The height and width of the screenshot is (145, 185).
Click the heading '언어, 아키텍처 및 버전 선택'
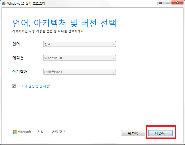pos(65,23)
